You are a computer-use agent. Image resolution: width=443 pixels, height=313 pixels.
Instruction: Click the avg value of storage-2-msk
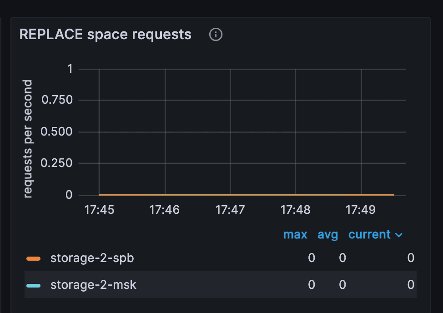(x=342, y=285)
